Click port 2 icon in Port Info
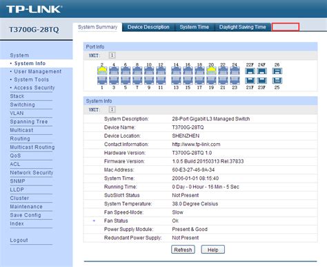Screen dimensions: 327x267 102,71
